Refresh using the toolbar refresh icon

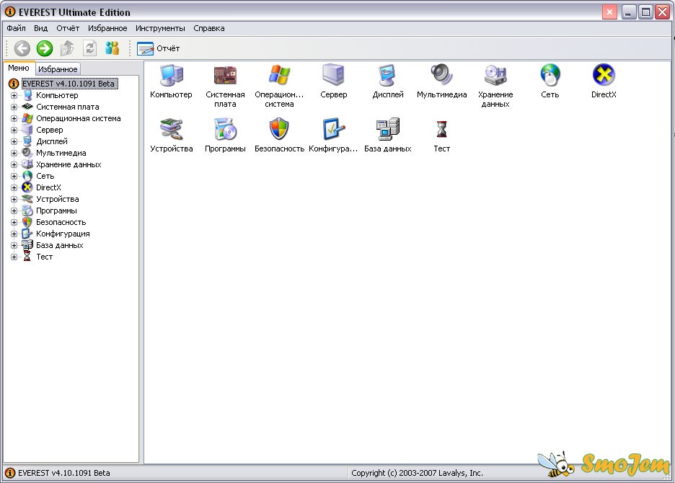coord(89,48)
